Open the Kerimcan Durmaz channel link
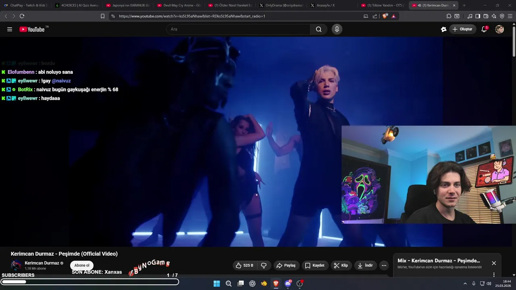This screenshot has width=516, height=290. point(42,263)
